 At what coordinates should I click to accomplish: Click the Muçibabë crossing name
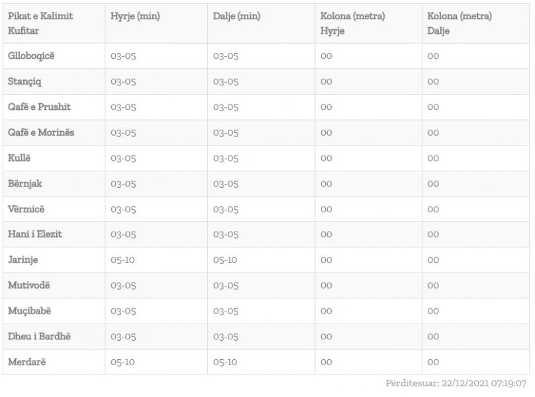(29, 311)
